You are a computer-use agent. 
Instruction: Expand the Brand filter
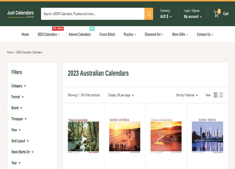[x=17, y=108]
